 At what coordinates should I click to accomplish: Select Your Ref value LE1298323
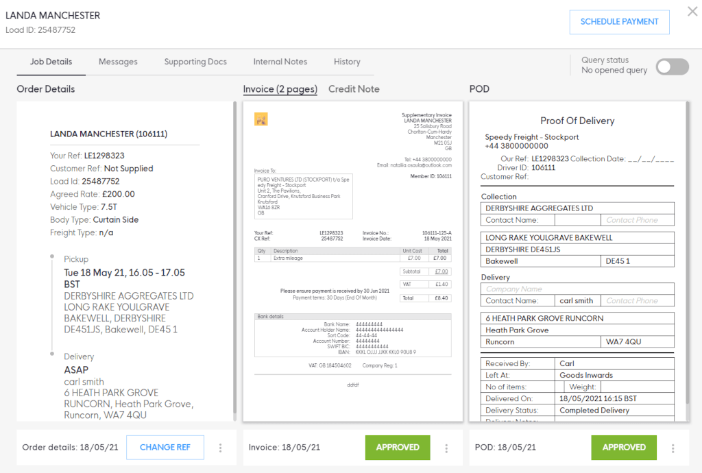[104, 156]
